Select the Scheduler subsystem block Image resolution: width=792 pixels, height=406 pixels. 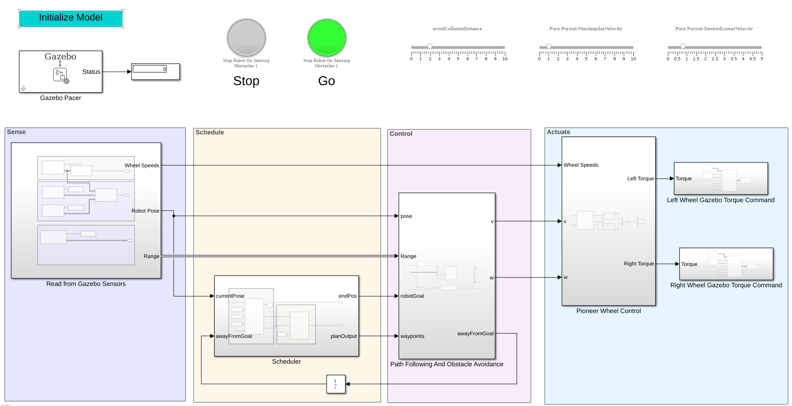click(x=286, y=316)
